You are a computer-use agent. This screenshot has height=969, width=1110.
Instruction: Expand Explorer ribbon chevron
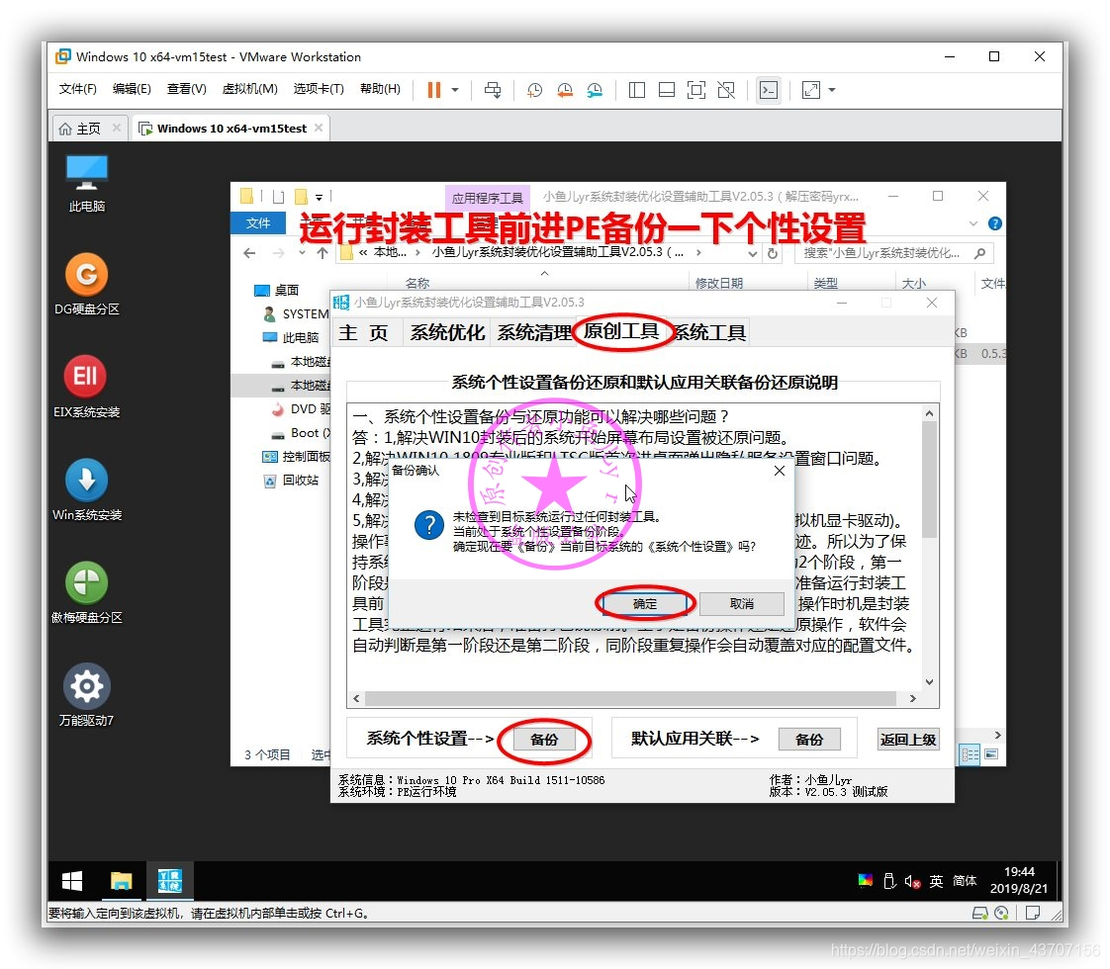pos(973,223)
